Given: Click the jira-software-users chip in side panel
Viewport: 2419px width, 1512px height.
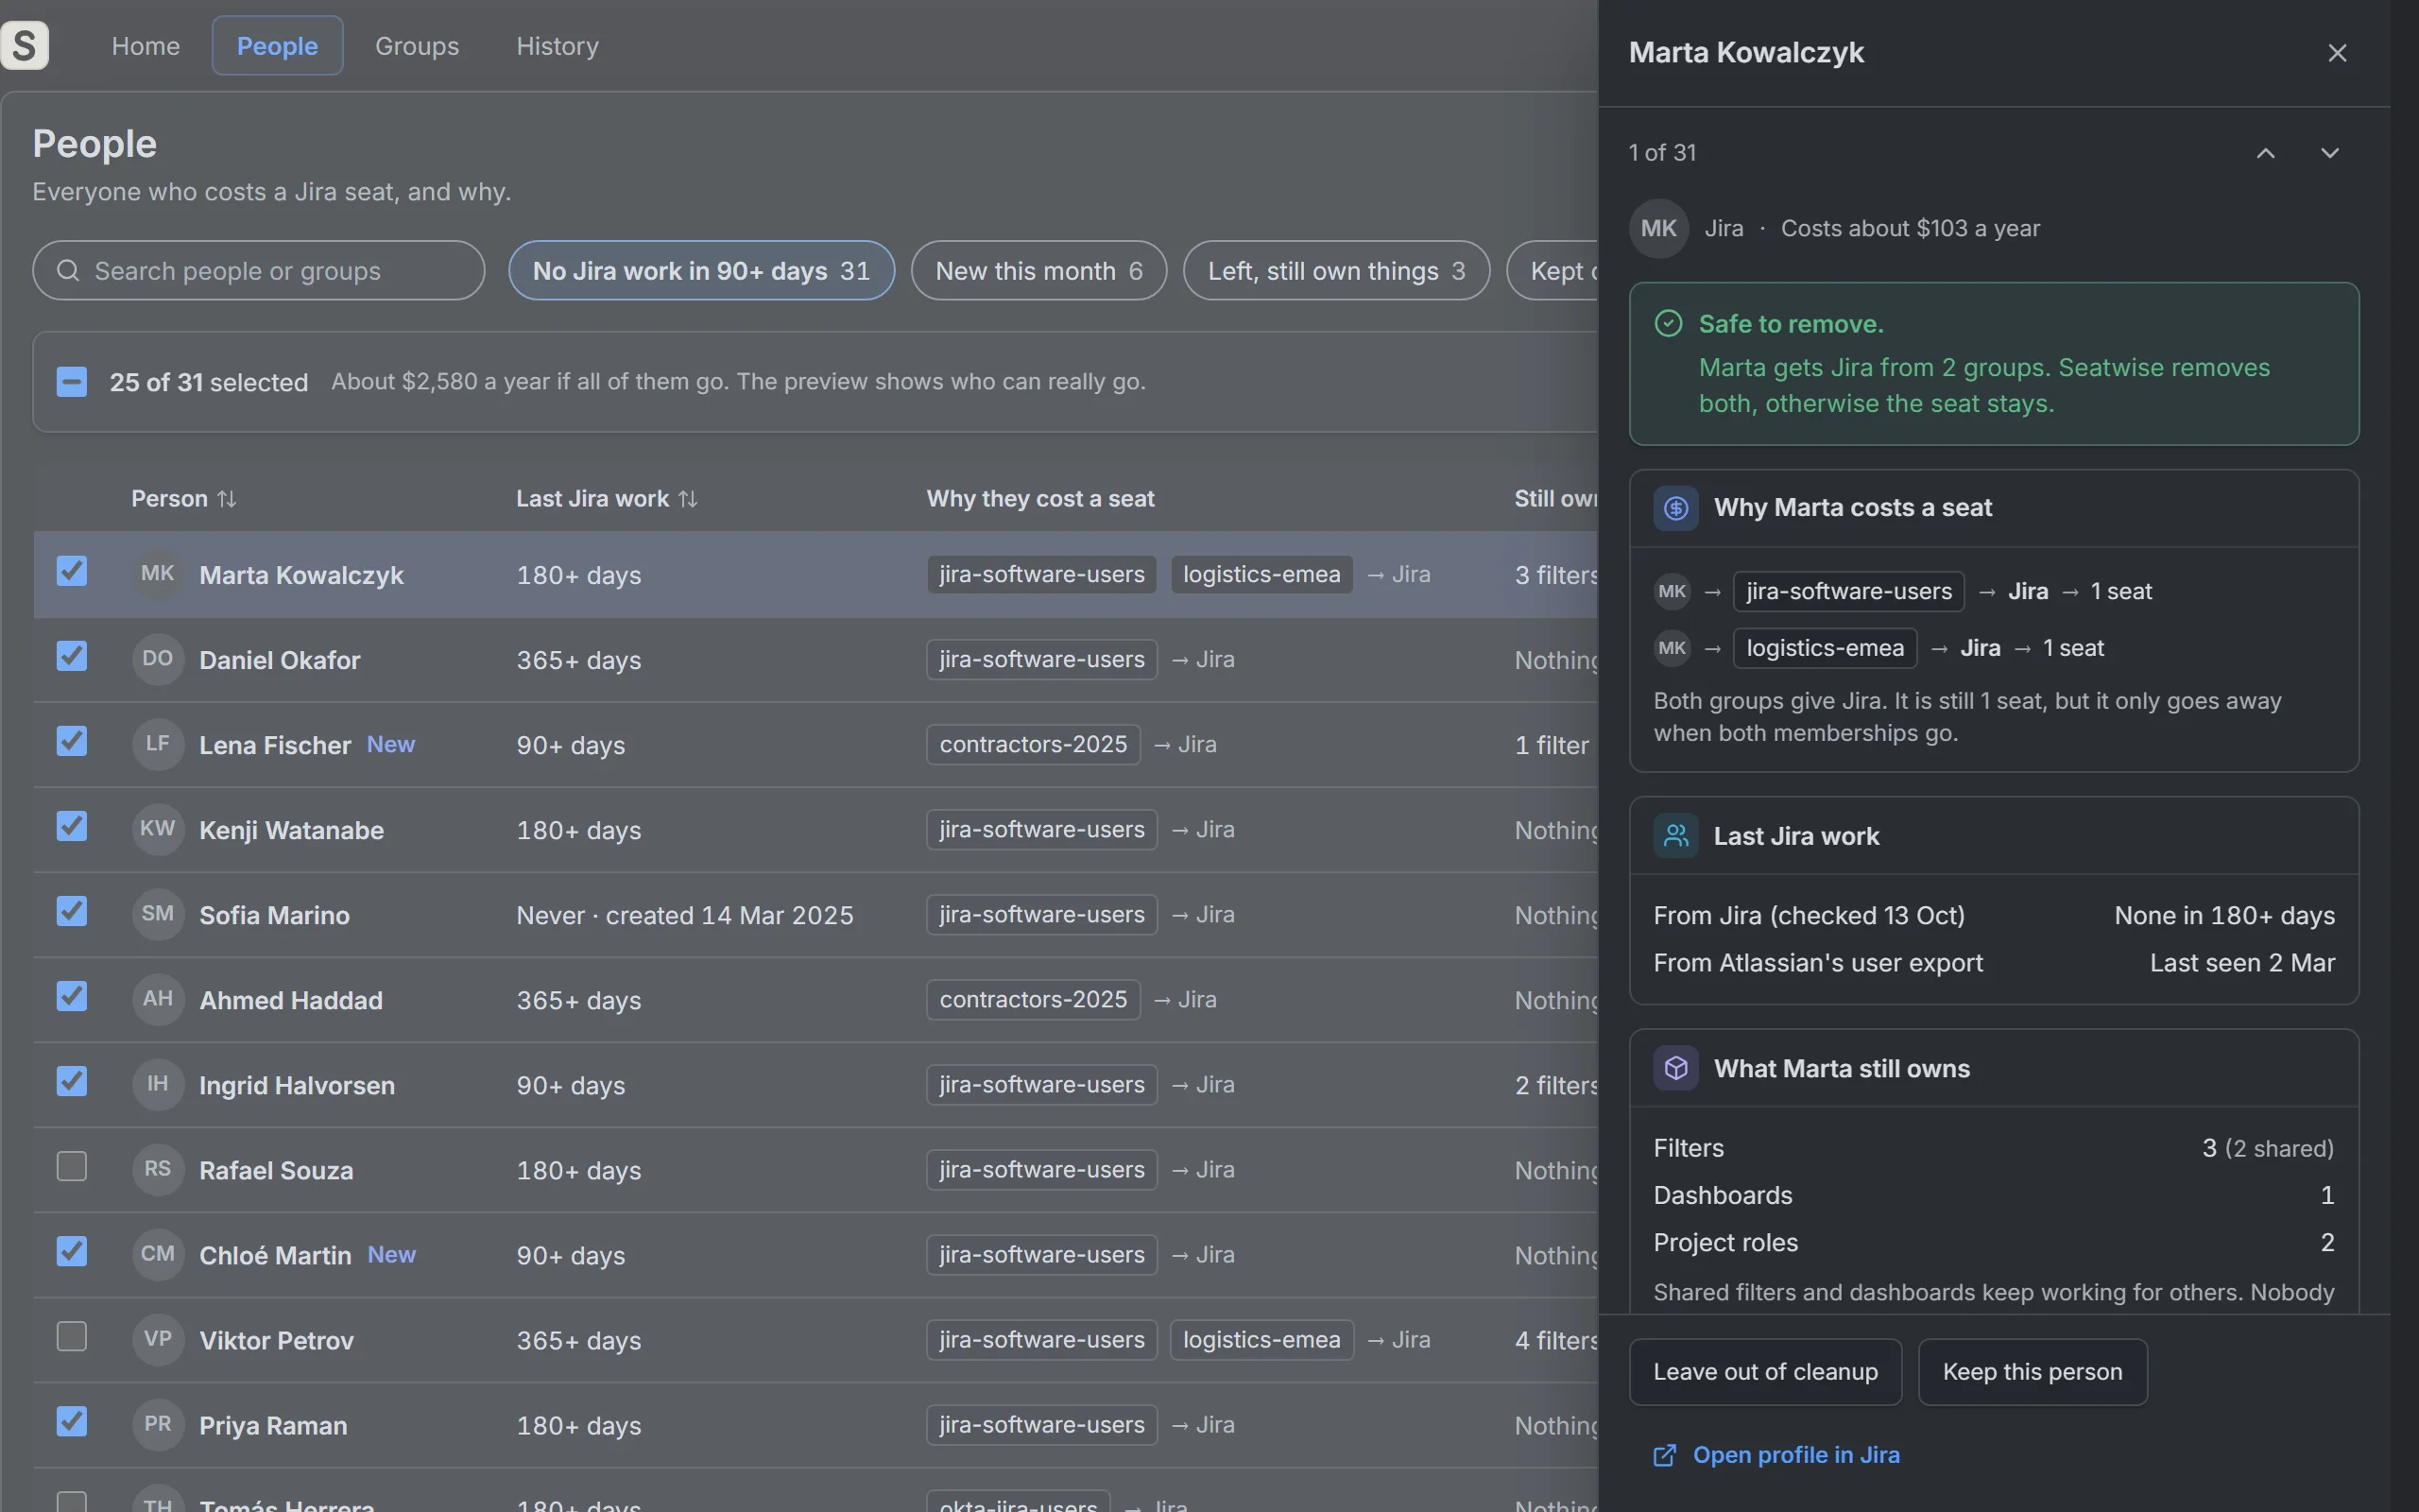Looking at the screenshot, I should tap(1848, 591).
